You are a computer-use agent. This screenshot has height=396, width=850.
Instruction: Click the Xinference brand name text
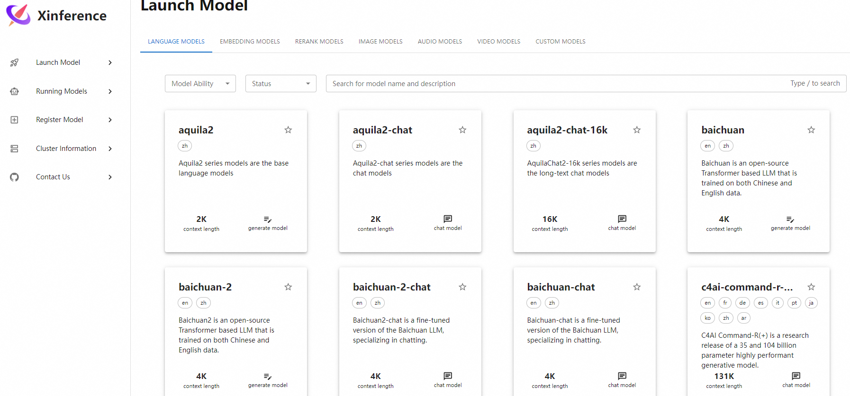point(72,16)
